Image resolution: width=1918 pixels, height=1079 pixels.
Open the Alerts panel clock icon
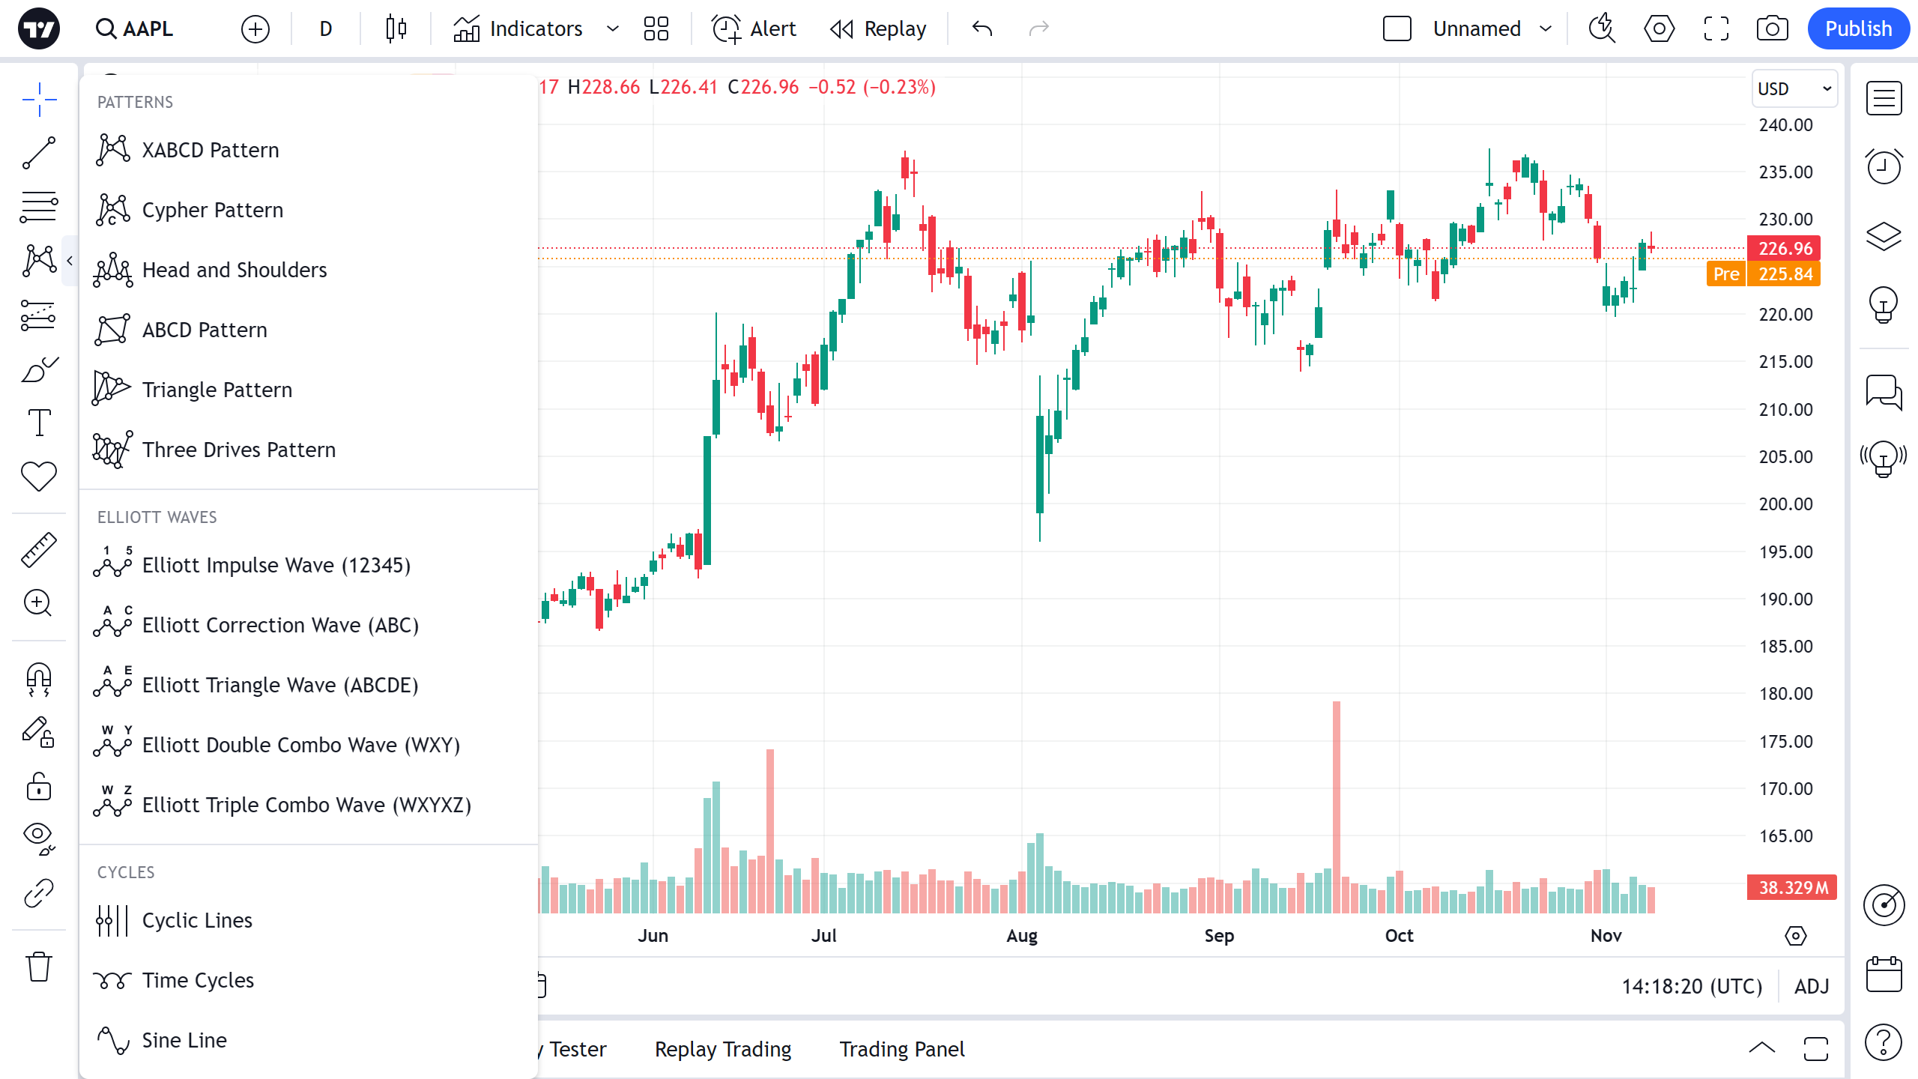tap(1884, 166)
